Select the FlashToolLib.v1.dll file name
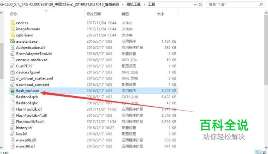268x154 pixels. [31, 115]
